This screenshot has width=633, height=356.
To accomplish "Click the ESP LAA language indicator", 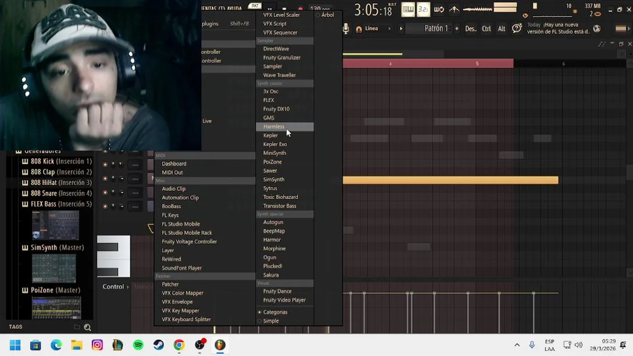I will coord(549,345).
